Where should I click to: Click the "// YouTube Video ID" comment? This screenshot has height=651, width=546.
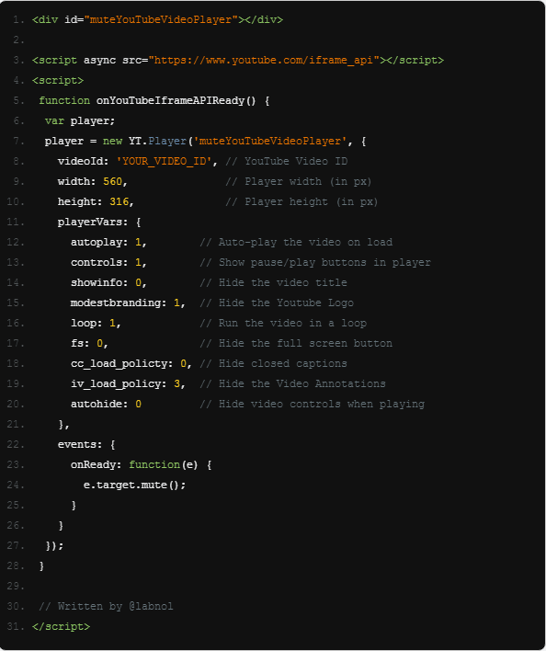pos(286,162)
